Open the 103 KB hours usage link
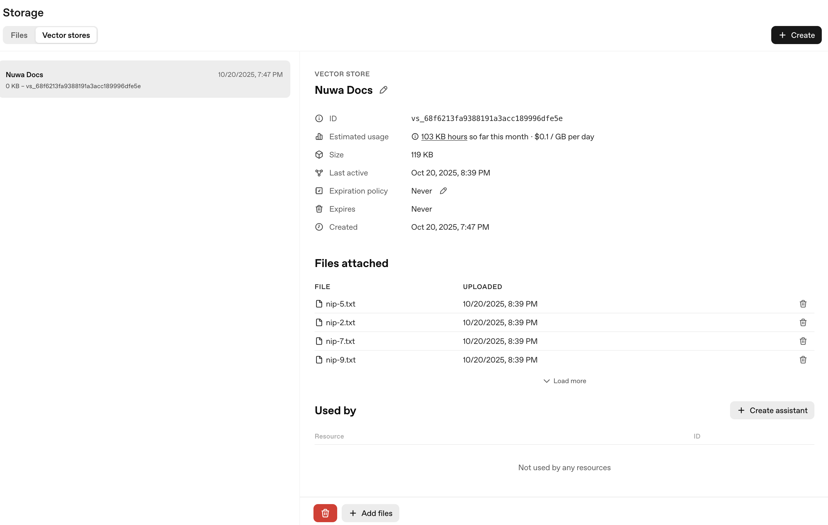The height and width of the screenshot is (525, 828). coord(444,136)
